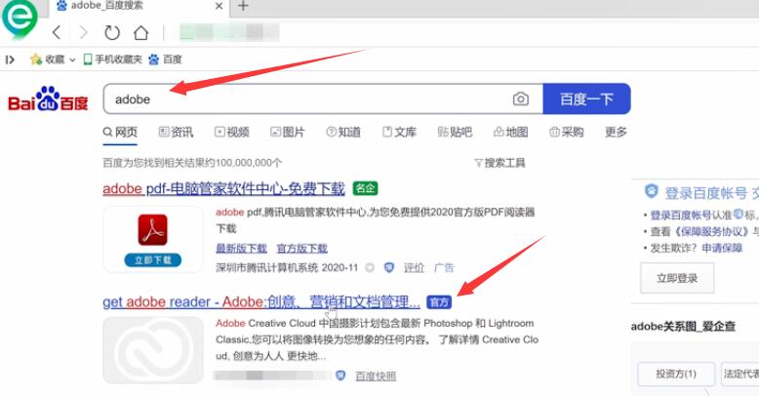Open the 360 browser logo menu
This screenshot has height=396, width=759.
pos(20,19)
